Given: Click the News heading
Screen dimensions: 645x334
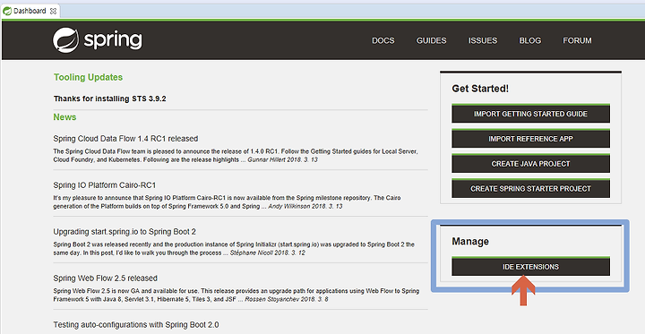Looking at the screenshot, I should [x=64, y=117].
